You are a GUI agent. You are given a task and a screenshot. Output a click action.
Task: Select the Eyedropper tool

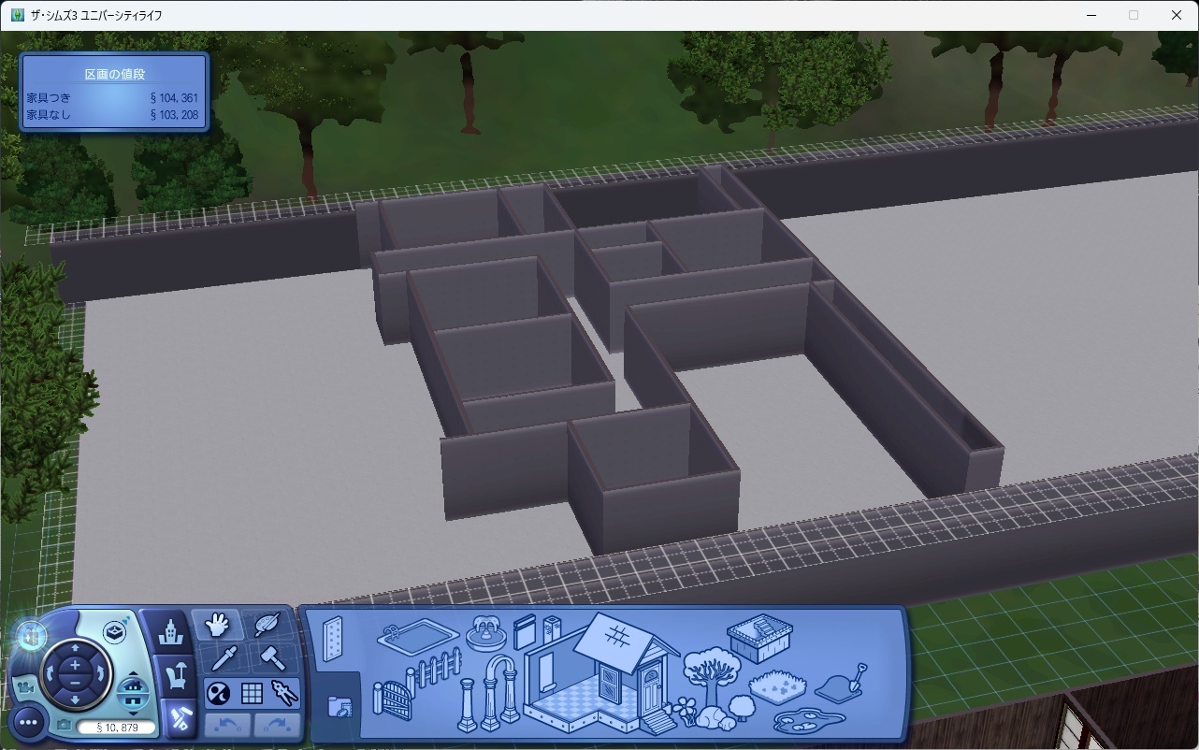pos(224,658)
